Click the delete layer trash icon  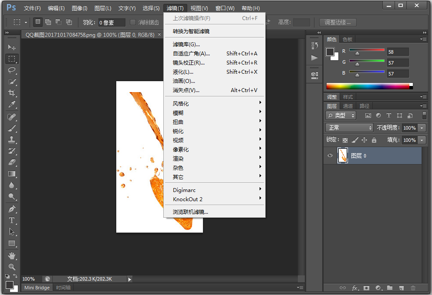(x=413, y=288)
